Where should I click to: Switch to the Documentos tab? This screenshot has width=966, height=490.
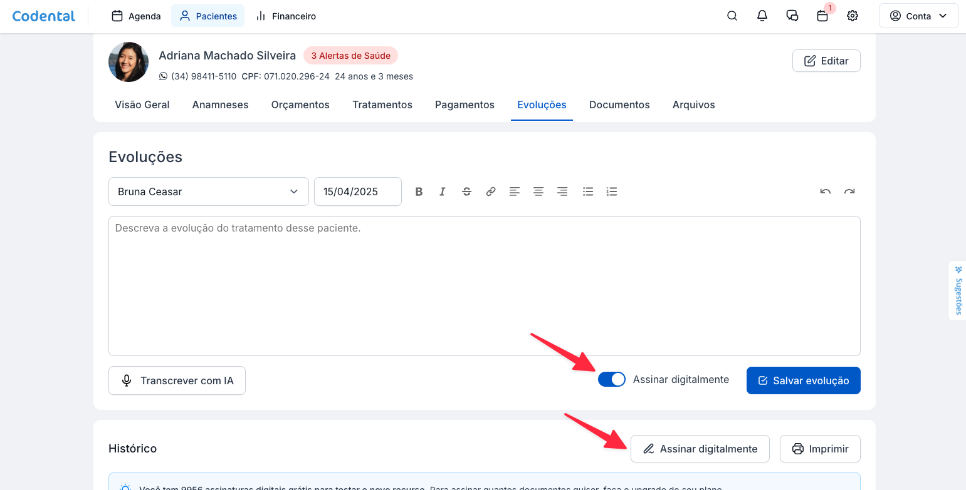(619, 105)
